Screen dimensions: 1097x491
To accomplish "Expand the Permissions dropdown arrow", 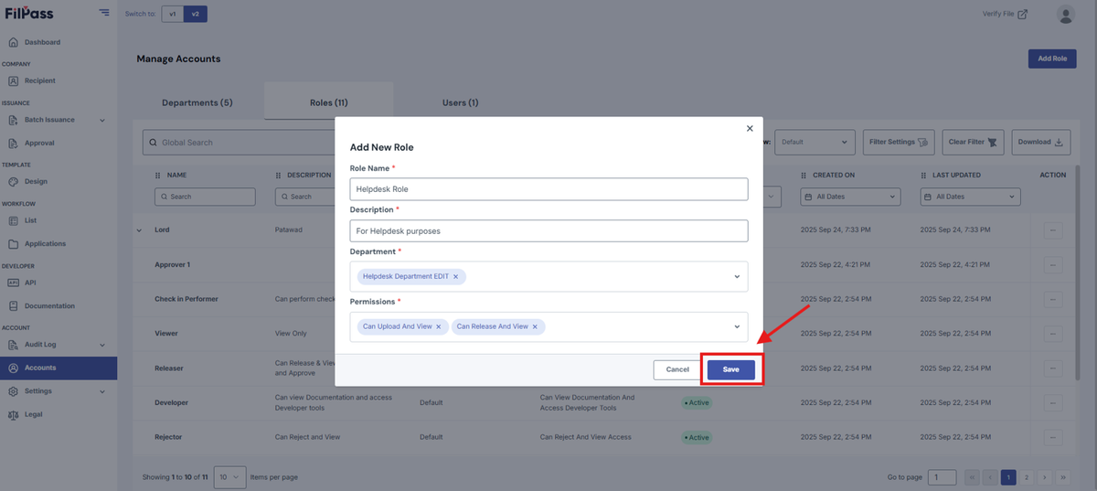I will coord(737,326).
